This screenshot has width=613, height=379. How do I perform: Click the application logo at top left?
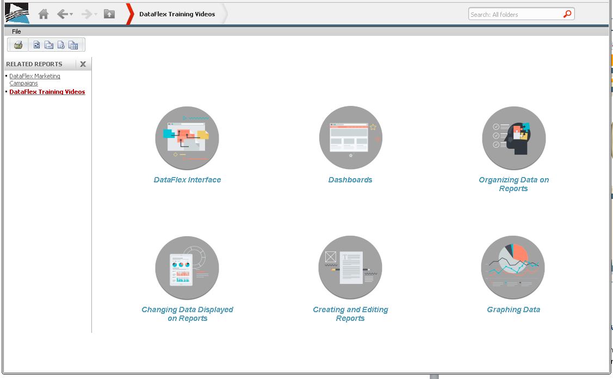pyautogui.click(x=17, y=14)
